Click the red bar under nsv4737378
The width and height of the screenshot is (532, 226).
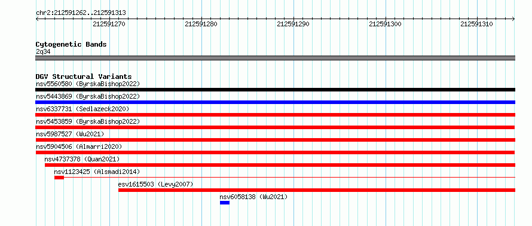coord(280,165)
